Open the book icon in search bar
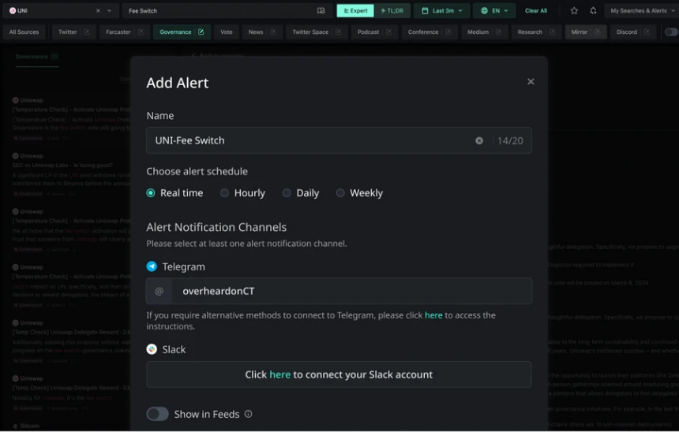The height and width of the screenshot is (432, 679). (x=321, y=11)
